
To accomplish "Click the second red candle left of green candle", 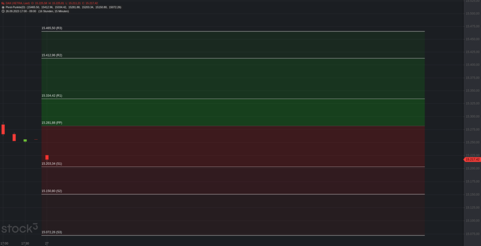I will pos(14,137).
